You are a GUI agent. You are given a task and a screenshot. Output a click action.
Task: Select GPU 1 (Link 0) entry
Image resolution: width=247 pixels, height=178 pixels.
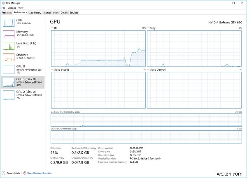click(23, 82)
